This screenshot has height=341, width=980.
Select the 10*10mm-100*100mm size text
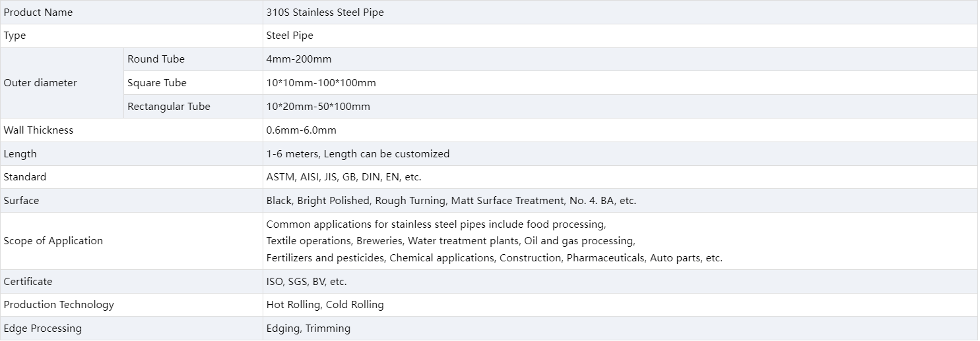point(321,83)
